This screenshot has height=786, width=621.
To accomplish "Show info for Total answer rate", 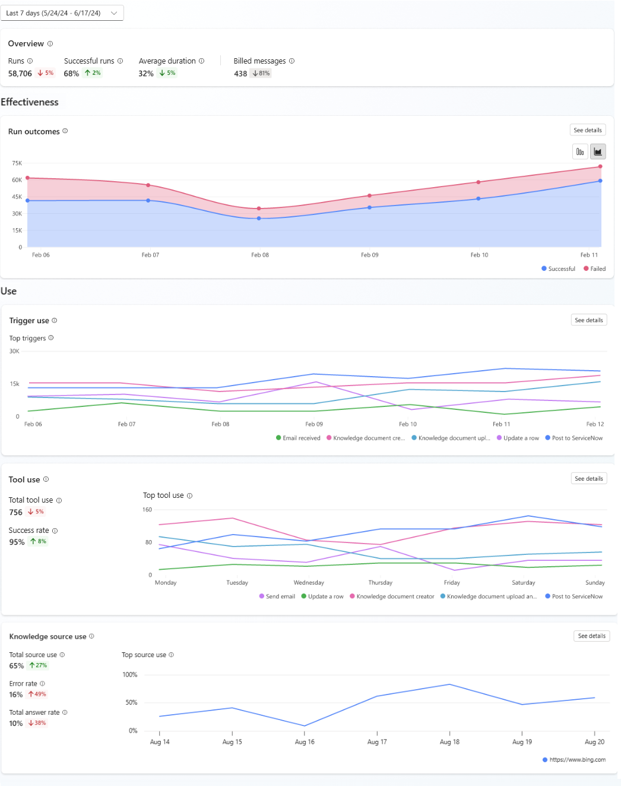I will coord(65,712).
